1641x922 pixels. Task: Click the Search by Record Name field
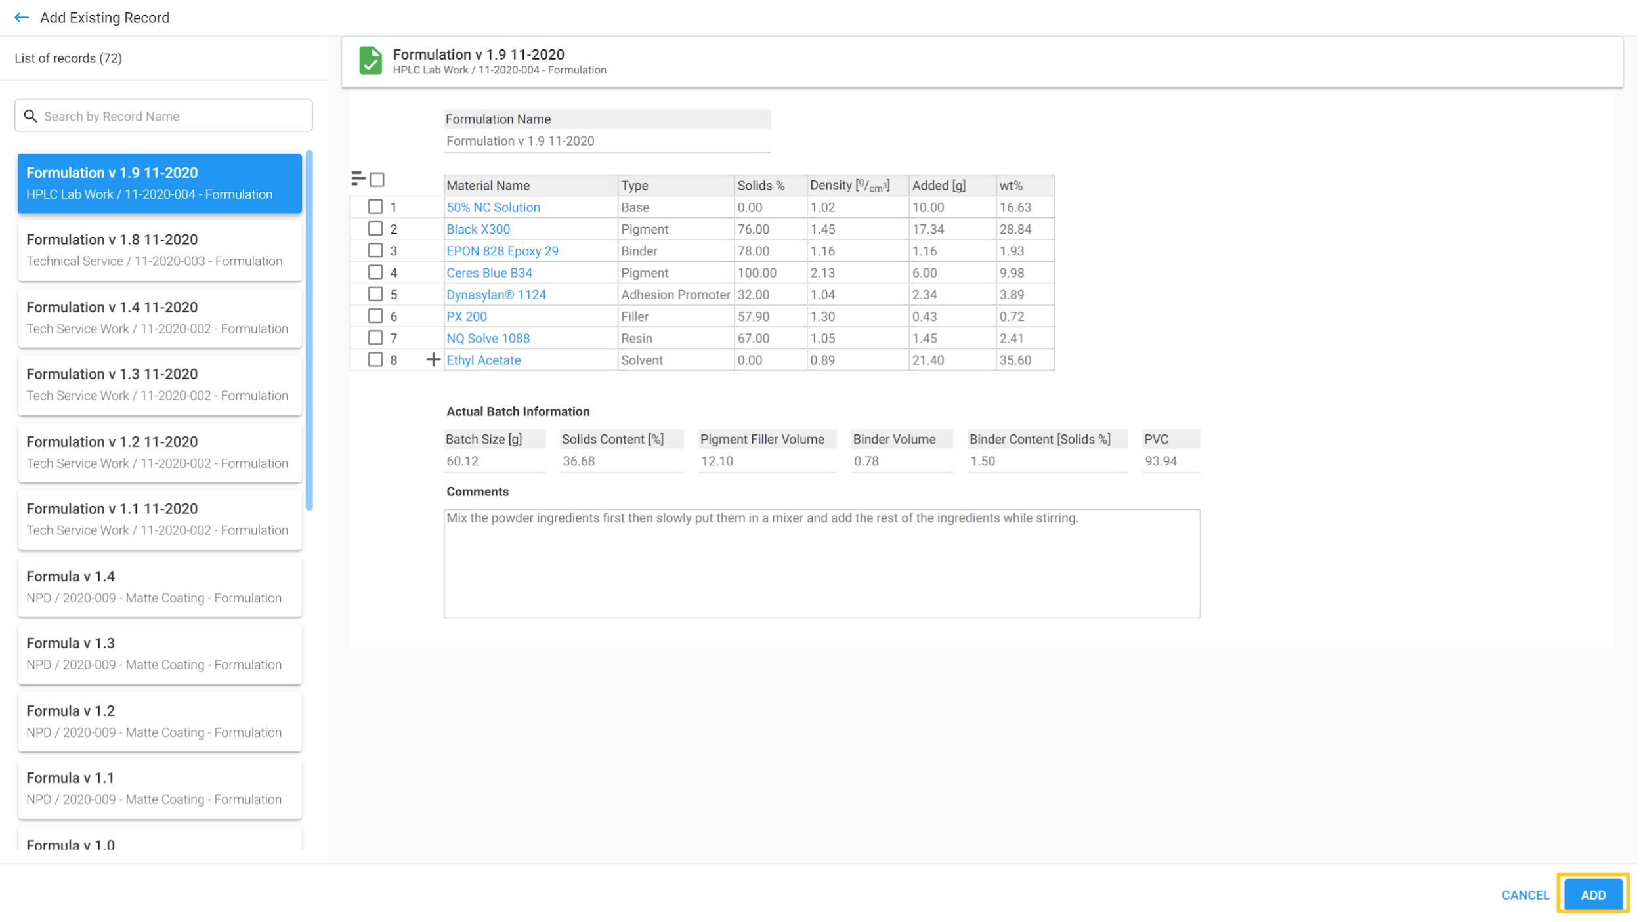tap(164, 116)
